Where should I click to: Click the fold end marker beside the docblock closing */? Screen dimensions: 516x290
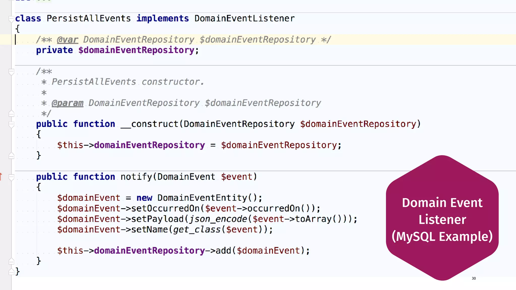pos(11,114)
